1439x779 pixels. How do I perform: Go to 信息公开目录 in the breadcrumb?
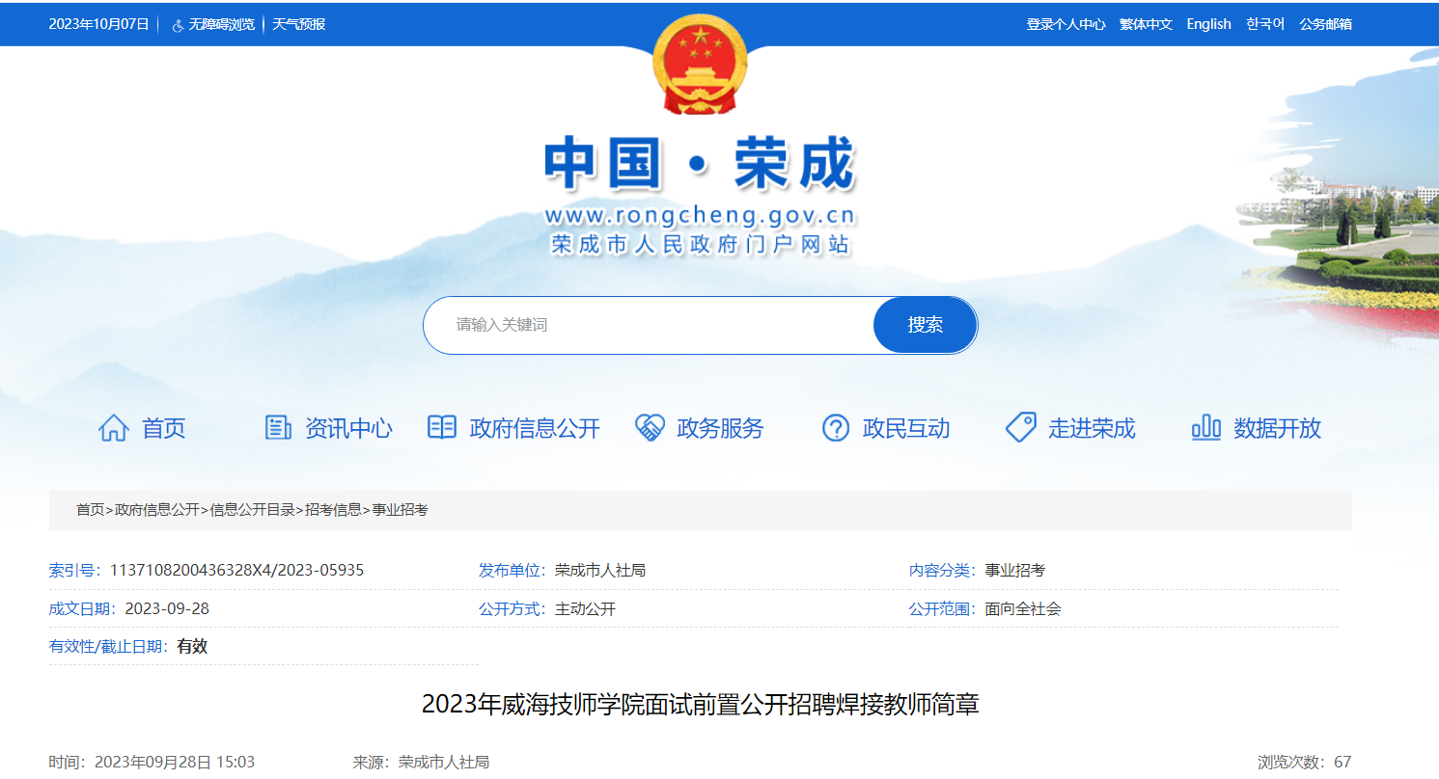(x=253, y=510)
